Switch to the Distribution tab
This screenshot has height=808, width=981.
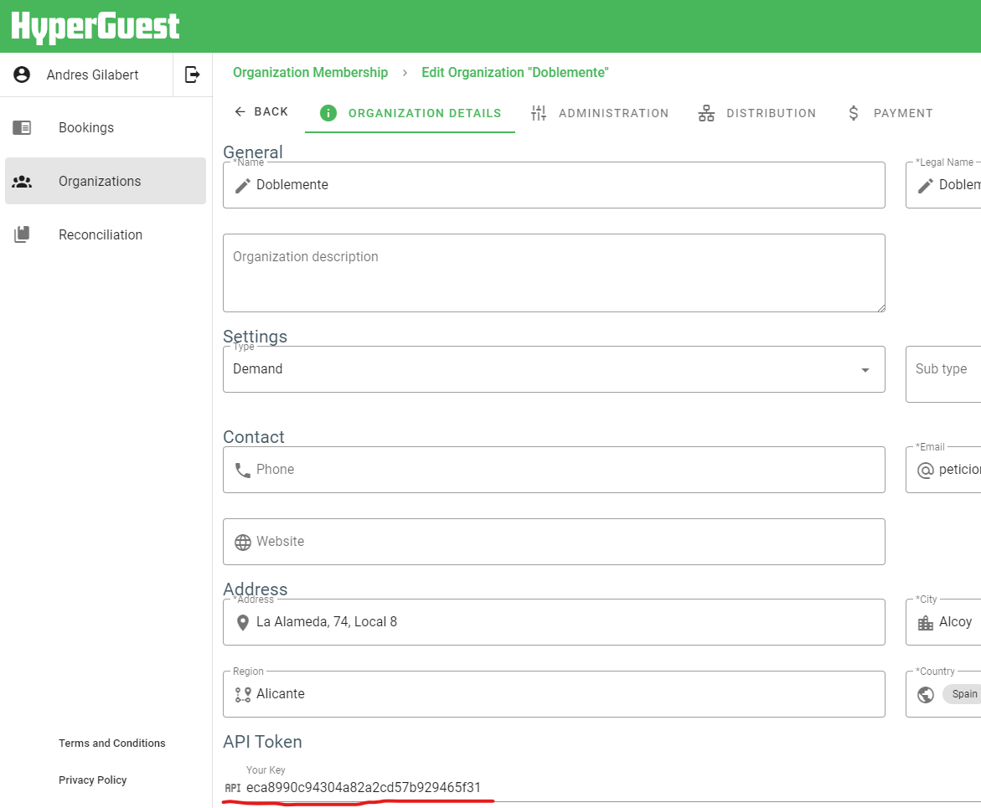pyautogui.click(x=756, y=113)
